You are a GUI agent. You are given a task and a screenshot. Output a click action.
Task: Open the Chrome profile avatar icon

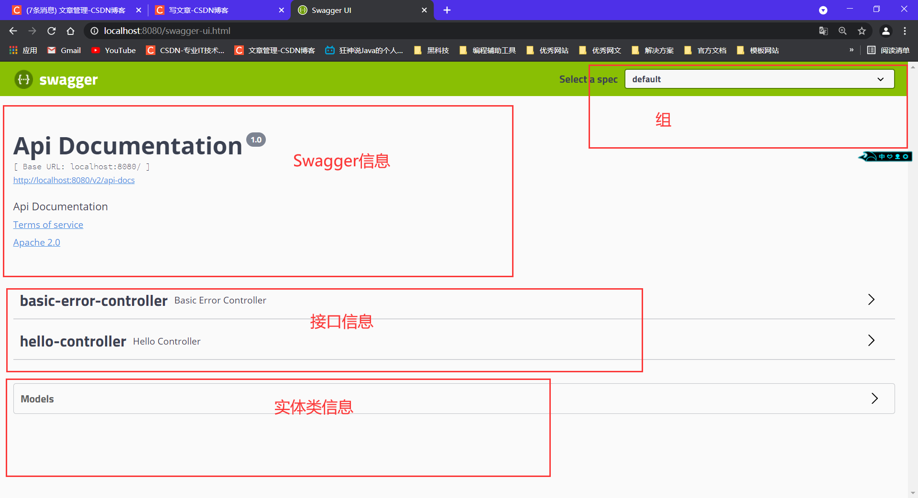pyautogui.click(x=885, y=31)
